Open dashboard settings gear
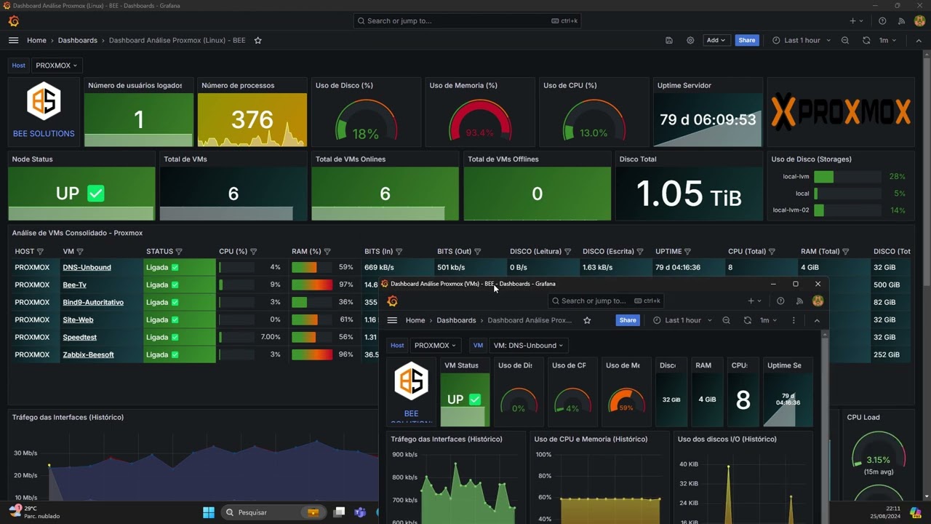The height and width of the screenshot is (524, 931). point(690,41)
